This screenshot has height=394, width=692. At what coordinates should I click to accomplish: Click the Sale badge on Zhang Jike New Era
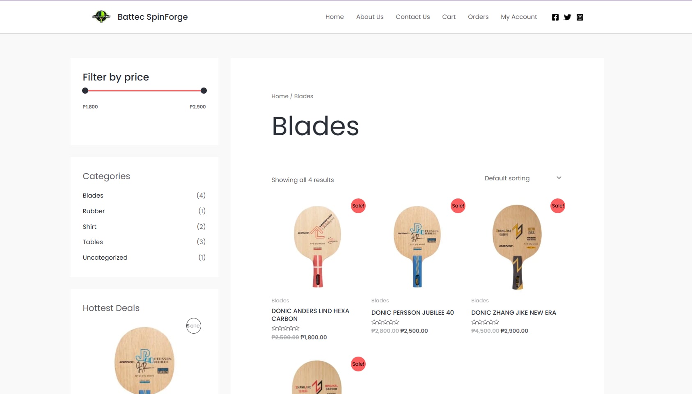pos(557,206)
